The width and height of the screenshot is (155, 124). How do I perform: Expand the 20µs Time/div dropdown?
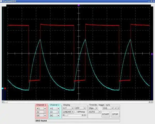click(x=93, y=108)
